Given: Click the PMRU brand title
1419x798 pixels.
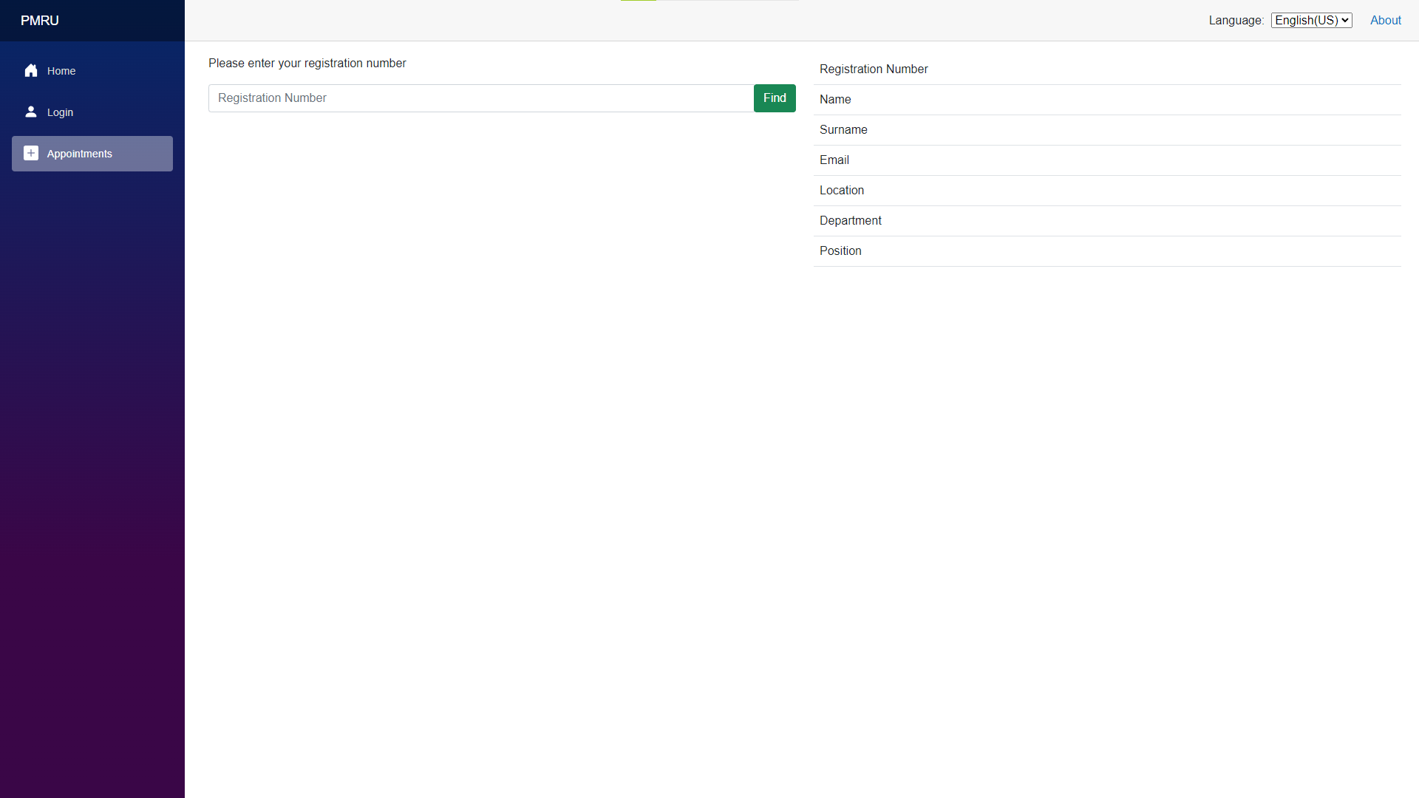Looking at the screenshot, I should point(40,21).
